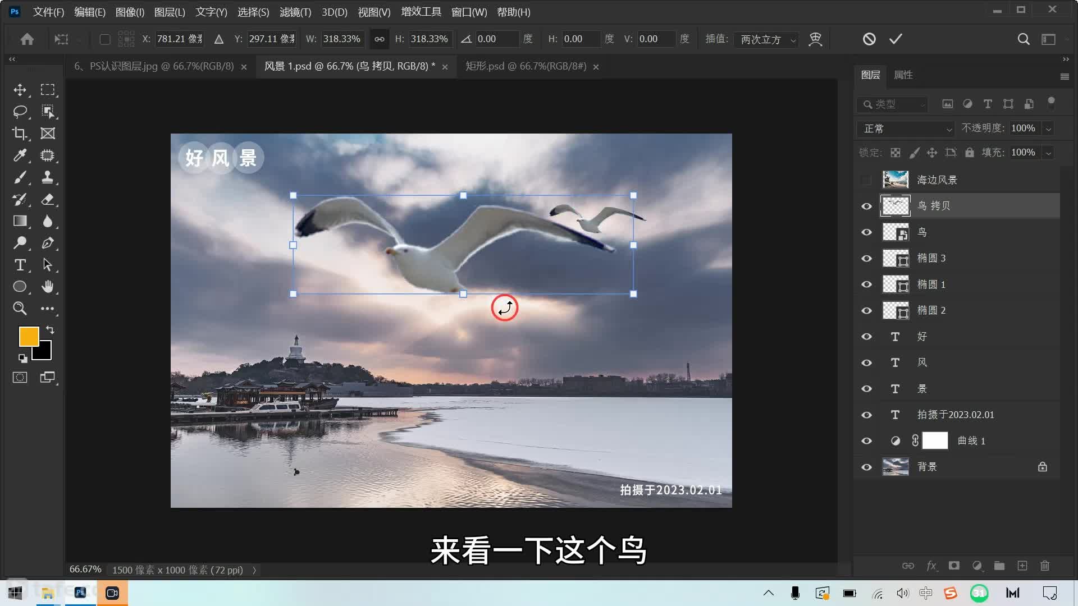Select the Object Selection tool
Viewport: 1078px width, 606px height.
[x=48, y=112]
